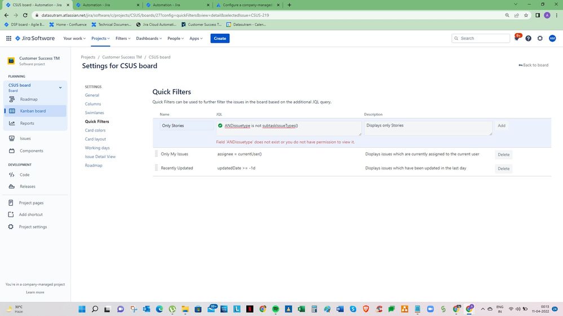Click the Reports chart icon
563x316 pixels.
point(12,123)
